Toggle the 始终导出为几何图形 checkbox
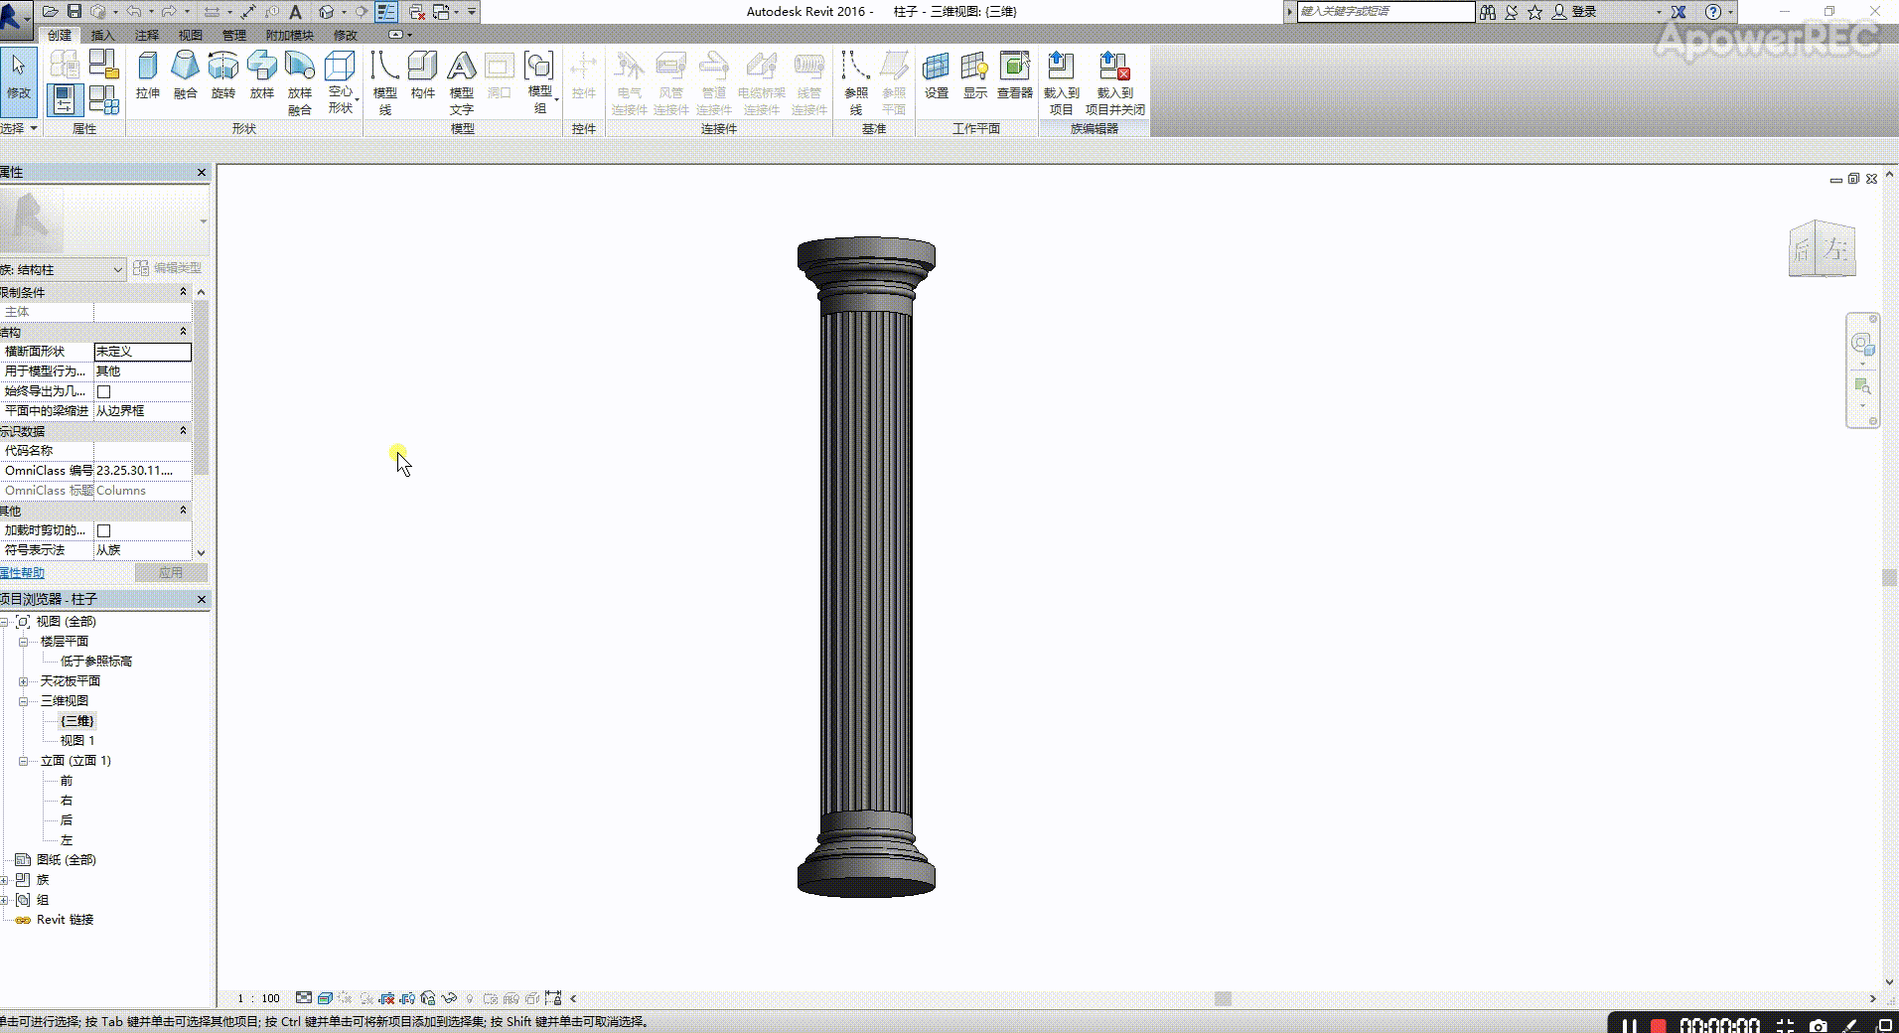 (104, 391)
